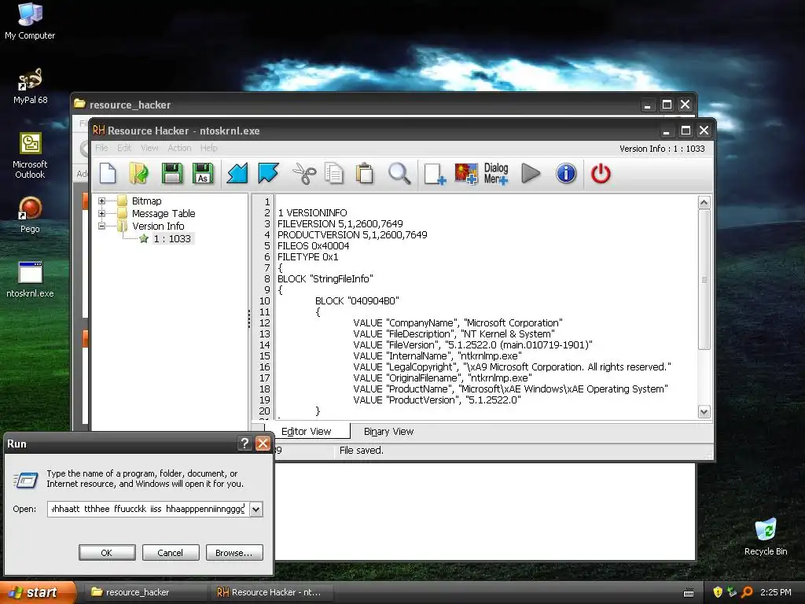Click Browse... in the Run dialog

pyautogui.click(x=234, y=553)
